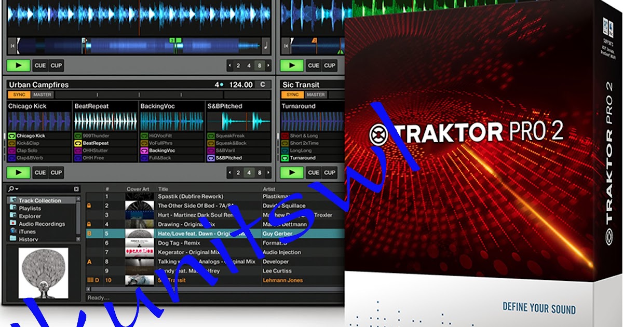Click the browser tree scroll-up arrow
Viewport: 623px width, 327px height.
[x=78, y=199]
